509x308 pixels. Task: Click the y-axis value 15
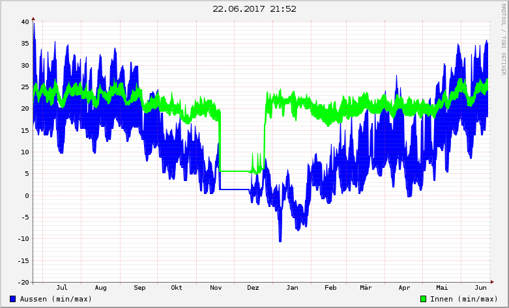(x=25, y=131)
